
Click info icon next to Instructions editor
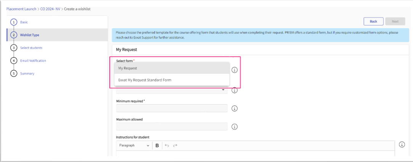(x=402, y=145)
